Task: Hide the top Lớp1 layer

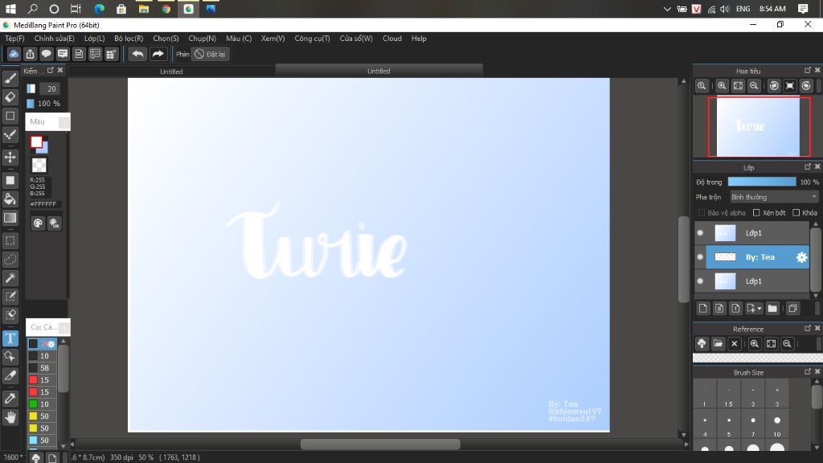Action: coord(700,233)
